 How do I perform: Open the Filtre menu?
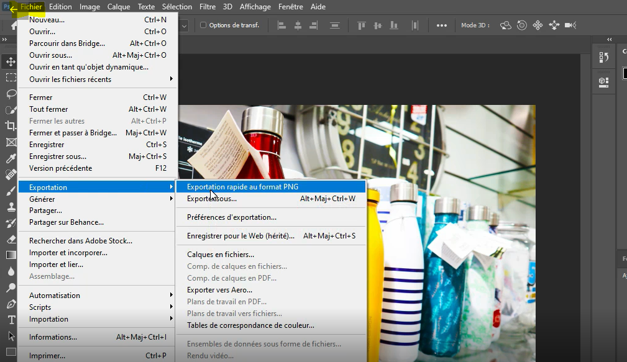pyautogui.click(x=208, y=7)
